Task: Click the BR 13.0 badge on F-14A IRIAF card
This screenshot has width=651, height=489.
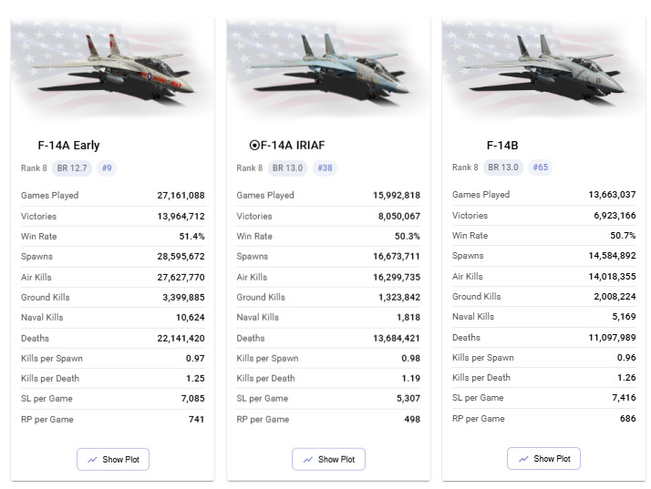Action: tap(287, 168)
